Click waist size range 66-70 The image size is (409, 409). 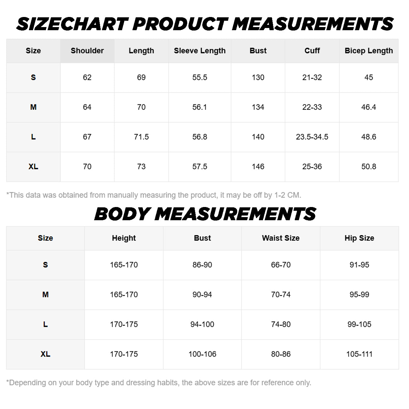pos(281,265)
